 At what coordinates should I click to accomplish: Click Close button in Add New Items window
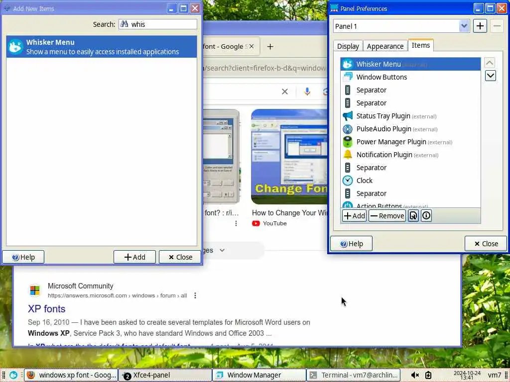(x=180, y=257)
